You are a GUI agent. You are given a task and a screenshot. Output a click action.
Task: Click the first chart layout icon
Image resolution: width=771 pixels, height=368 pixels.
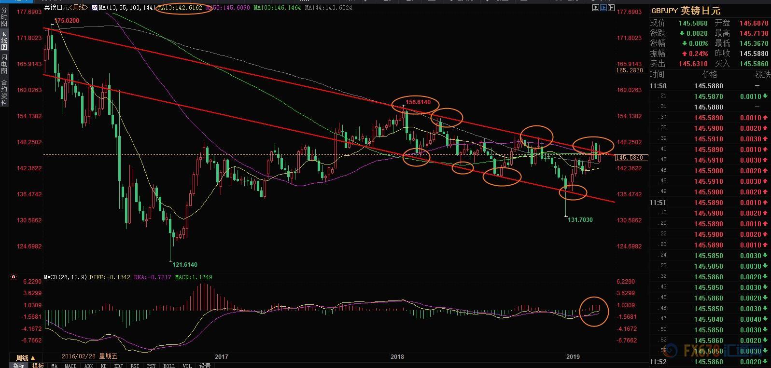tap(596, 8)
